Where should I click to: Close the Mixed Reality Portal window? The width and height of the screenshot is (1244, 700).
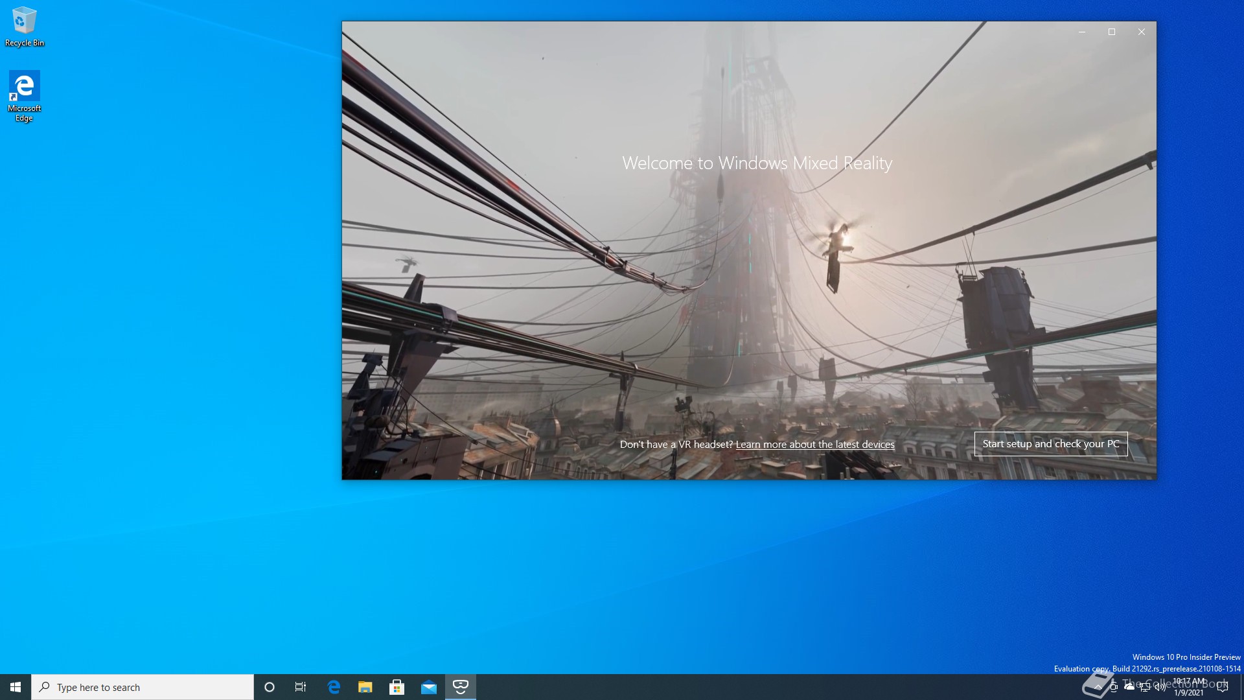pos(1142,32)
